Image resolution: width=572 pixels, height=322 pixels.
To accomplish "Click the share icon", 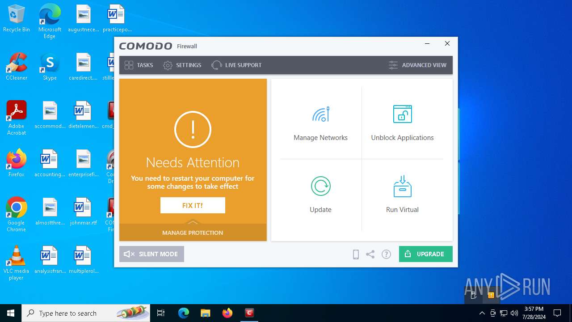I will point(370,254).
